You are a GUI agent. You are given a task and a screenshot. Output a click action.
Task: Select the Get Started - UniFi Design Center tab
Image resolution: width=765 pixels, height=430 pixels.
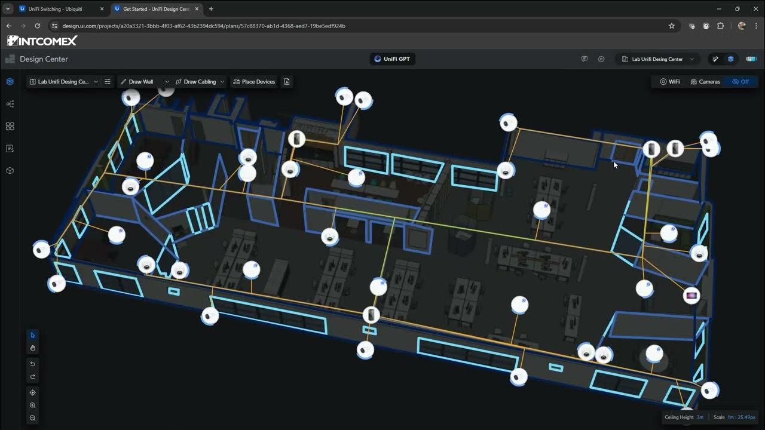(156, 9)
